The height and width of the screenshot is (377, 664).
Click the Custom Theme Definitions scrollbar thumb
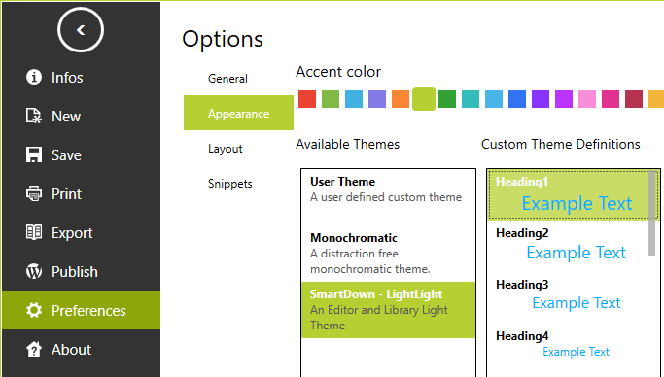651,213
